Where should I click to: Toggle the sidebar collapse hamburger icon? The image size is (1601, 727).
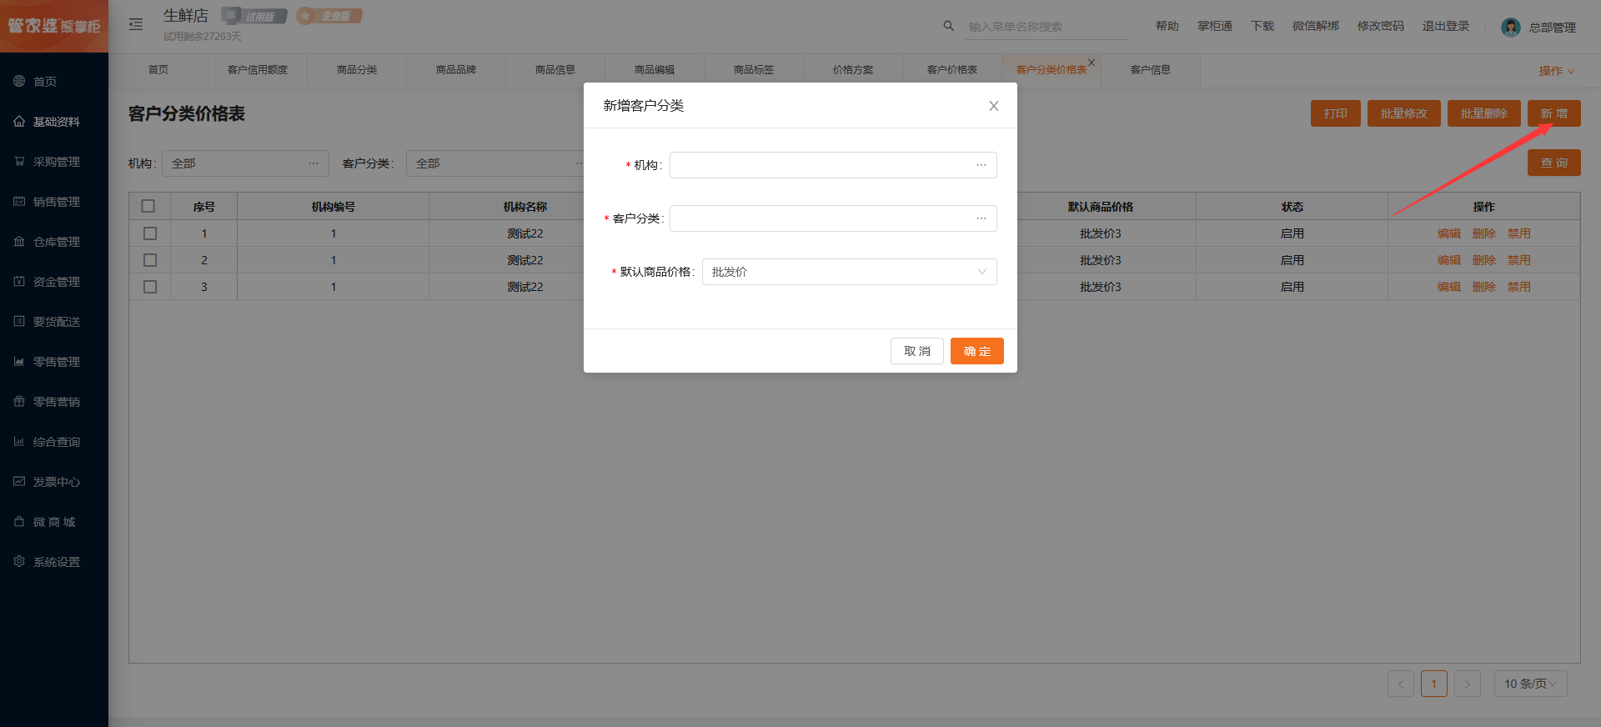pos(136,24)
